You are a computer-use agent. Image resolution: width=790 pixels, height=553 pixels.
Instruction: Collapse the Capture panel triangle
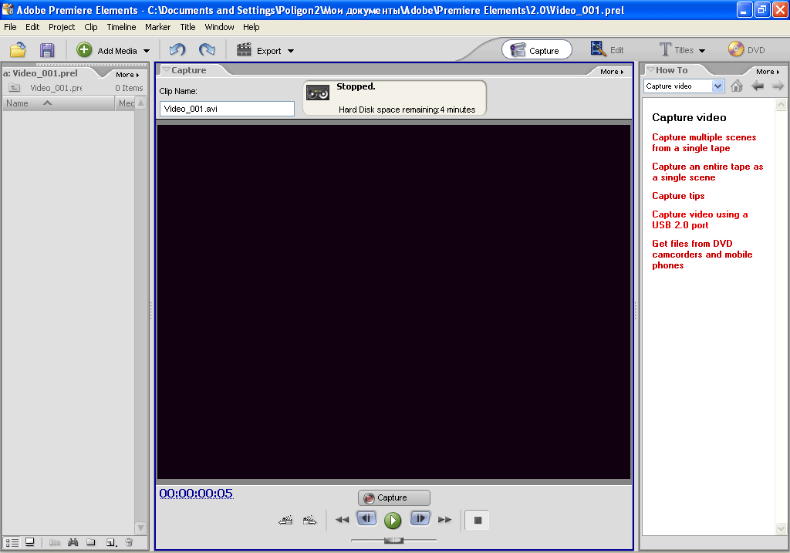[x=165, y=69]
